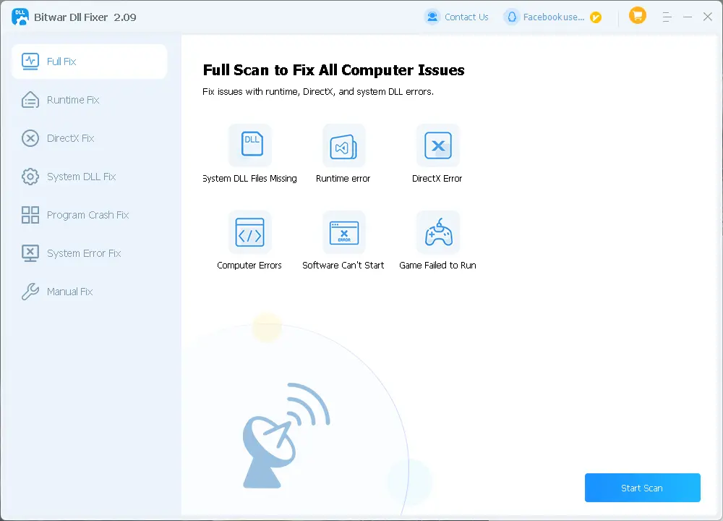Click the Software Can't Start icon

pos(343,232)
